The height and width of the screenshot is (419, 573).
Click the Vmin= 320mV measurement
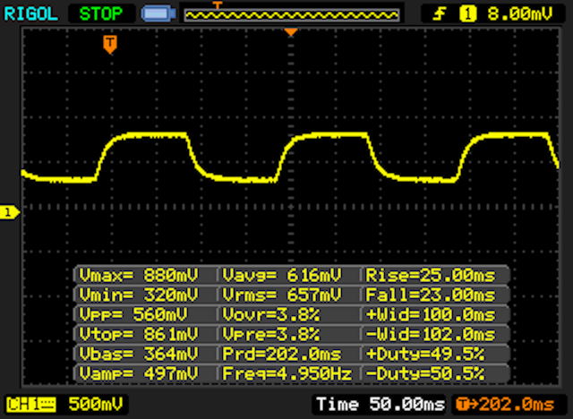138,295
